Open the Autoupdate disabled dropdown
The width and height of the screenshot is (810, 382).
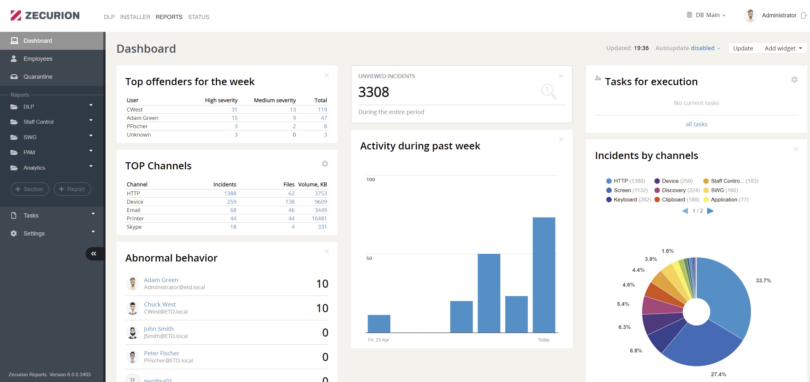click(688, 48)
